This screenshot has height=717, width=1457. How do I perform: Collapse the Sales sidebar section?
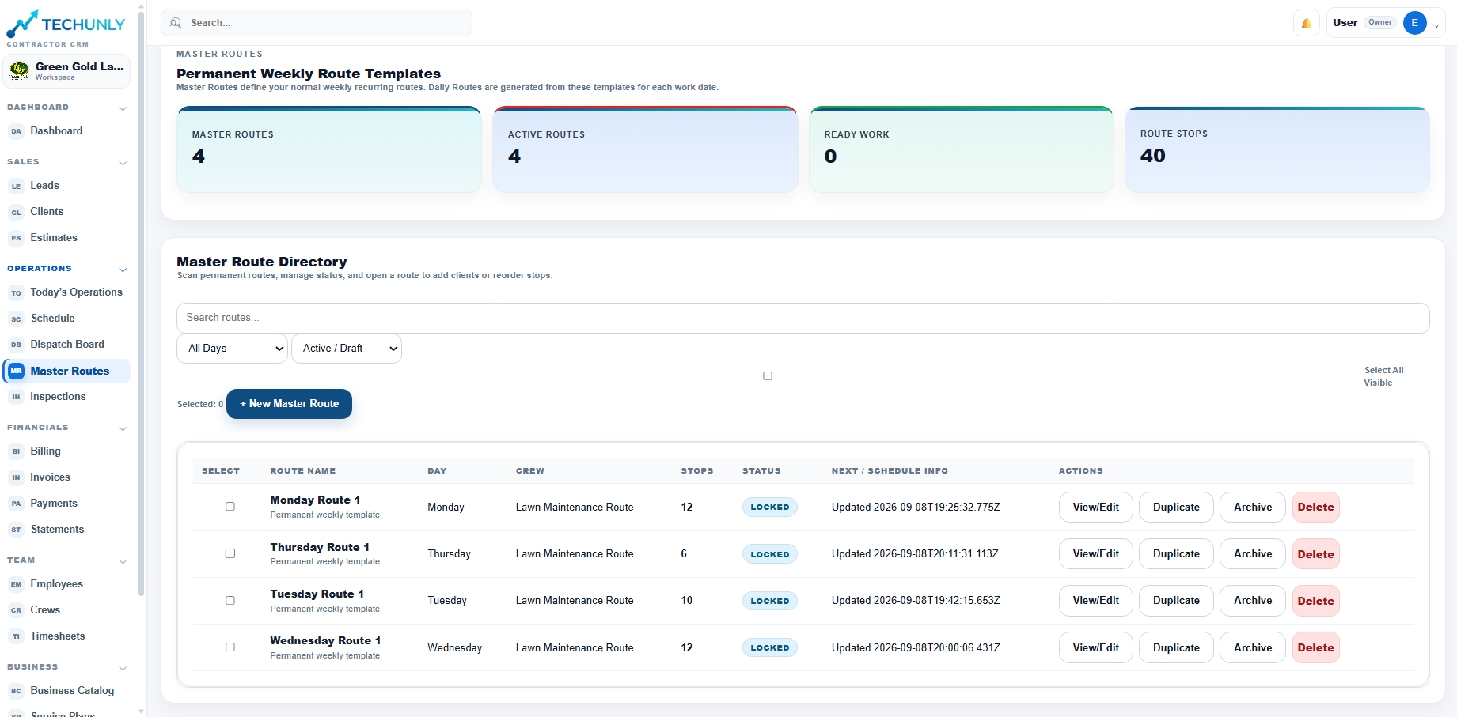pyautogui.click(x=123, y=163)
